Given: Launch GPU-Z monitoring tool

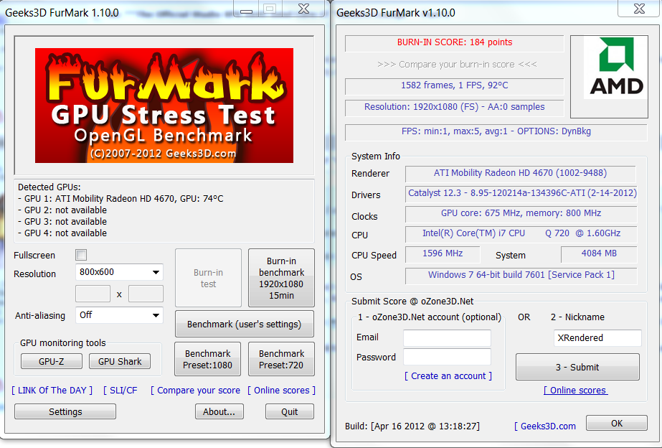Looking at the screenshot, I should [x=52, y=361].
